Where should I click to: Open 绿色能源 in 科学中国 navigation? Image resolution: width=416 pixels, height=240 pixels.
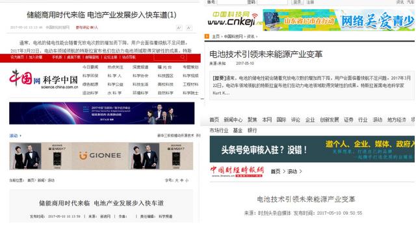tap(90, 84)
